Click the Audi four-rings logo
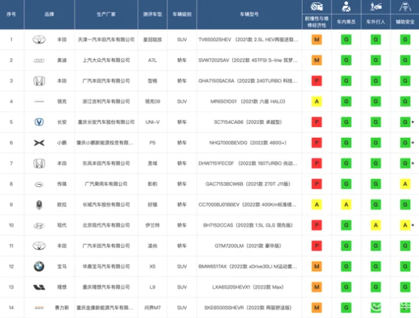The height and width of the screenshot is (318, 419). point(39,60)
